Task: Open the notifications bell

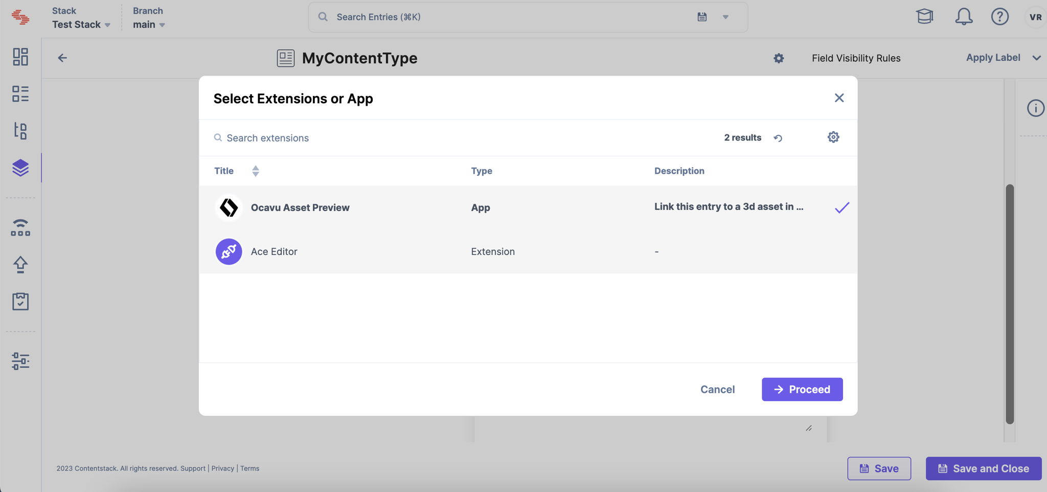Action: point(964,17)
